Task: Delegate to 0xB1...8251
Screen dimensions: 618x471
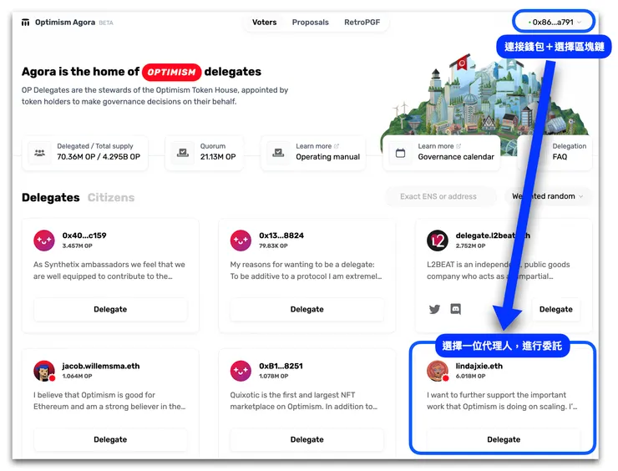Action: point(306,439)
